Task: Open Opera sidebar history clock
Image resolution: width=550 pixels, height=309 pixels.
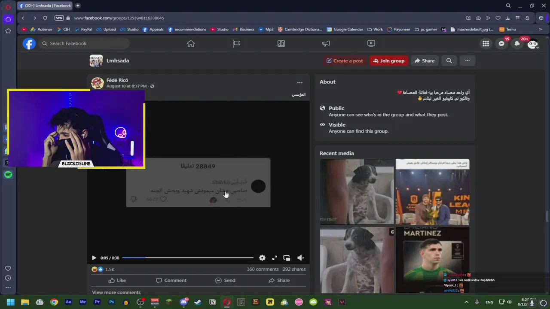Action: (8, 278)
